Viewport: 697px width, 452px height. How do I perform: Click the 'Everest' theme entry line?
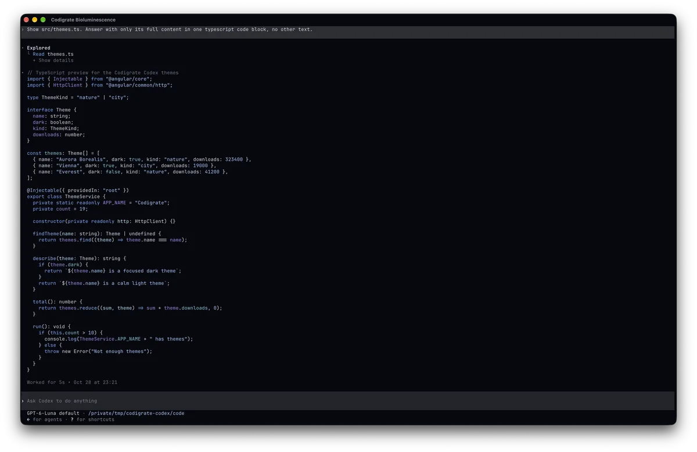131,172
